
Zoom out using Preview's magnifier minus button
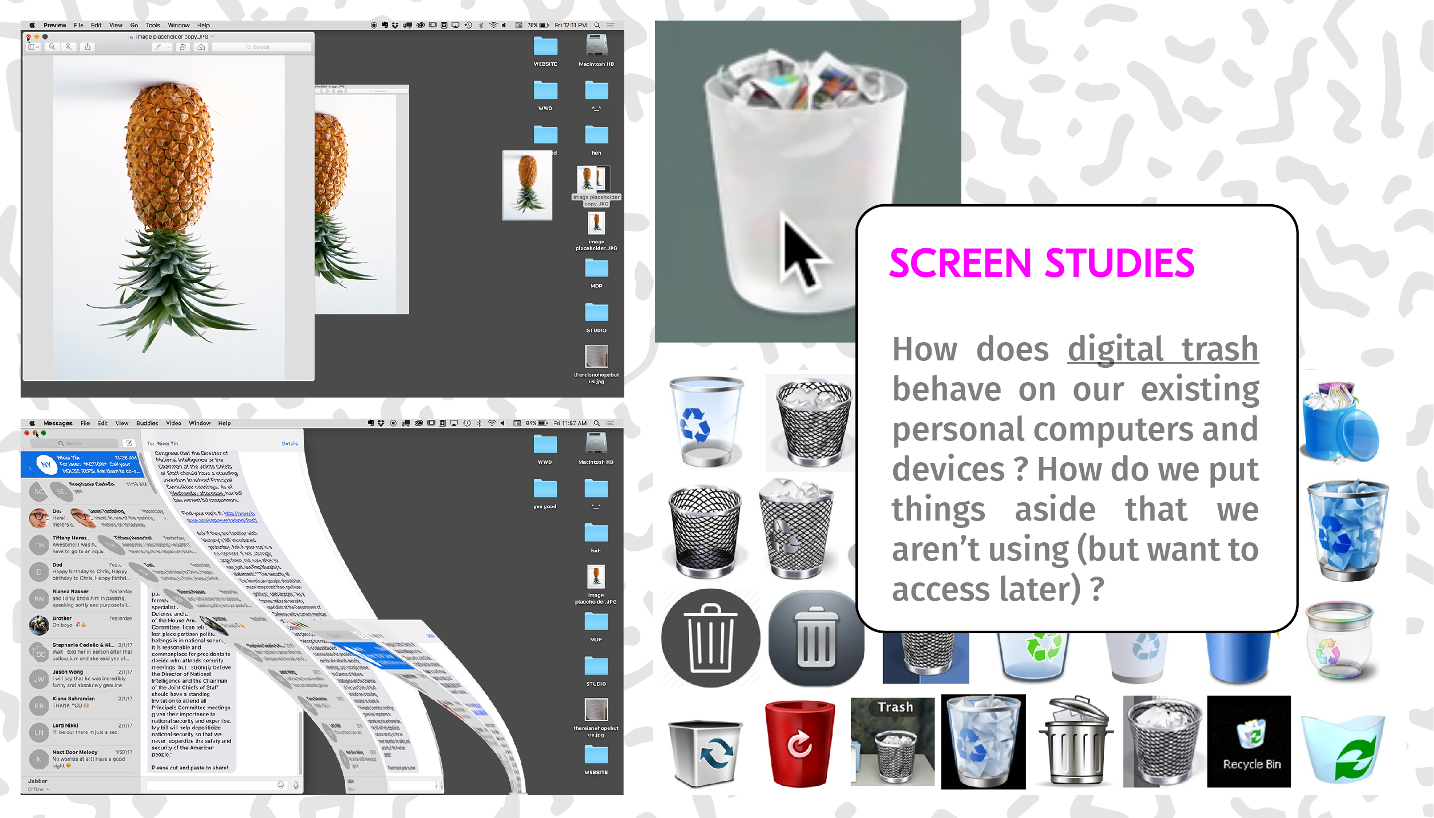[x=52, y=47]
